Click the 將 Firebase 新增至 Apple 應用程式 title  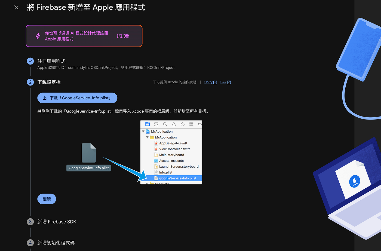86,7
